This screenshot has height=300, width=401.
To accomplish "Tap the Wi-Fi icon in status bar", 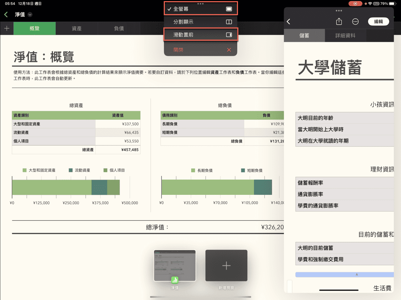I will [x=370, y=4].
